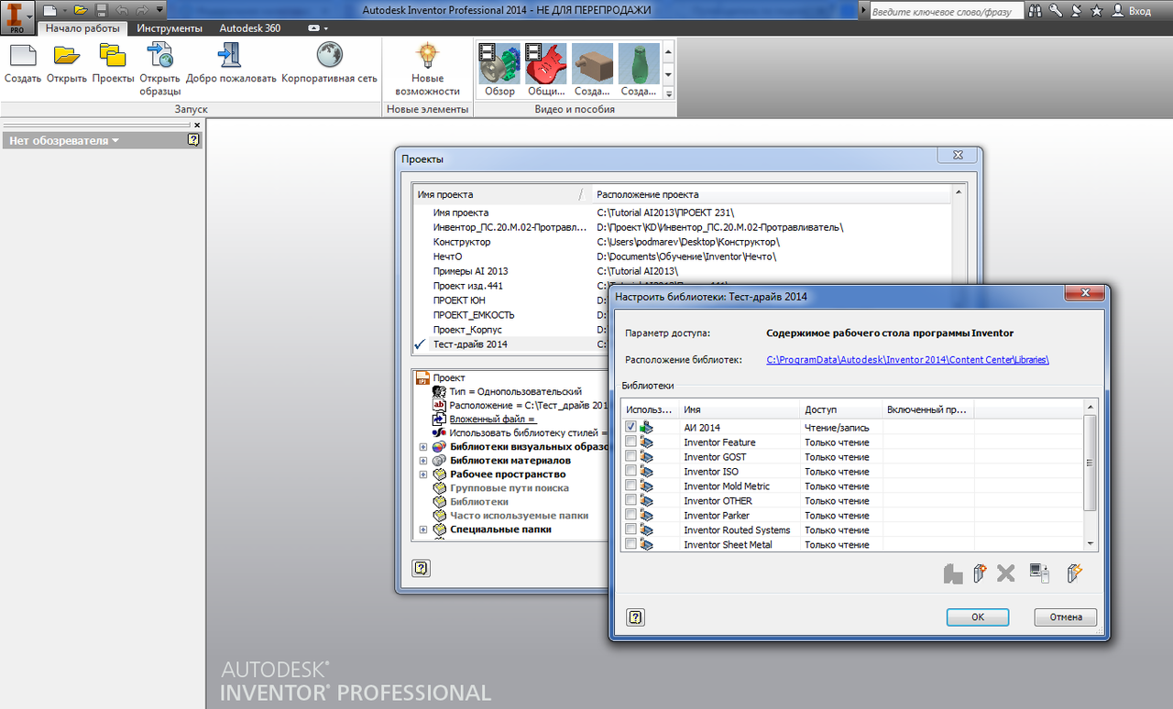1173x709 pixels.
Task: Click the delete library X icon
Action: pos(1006,573)
